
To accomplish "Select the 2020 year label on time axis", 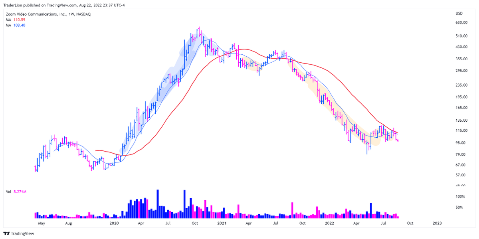I will [x=114, y=224].
